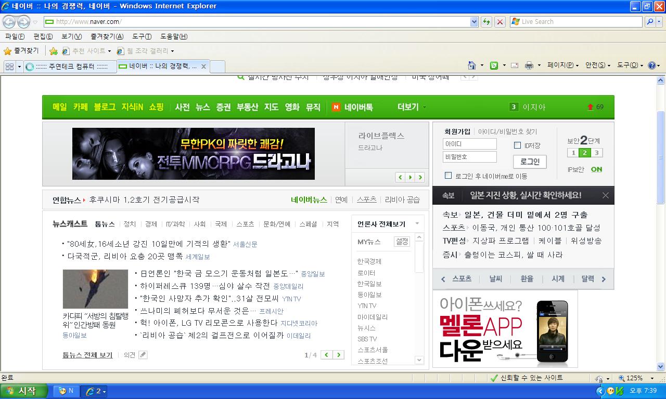Select security level 3 button
The image size is (666, 399).
tap(596, 153)
